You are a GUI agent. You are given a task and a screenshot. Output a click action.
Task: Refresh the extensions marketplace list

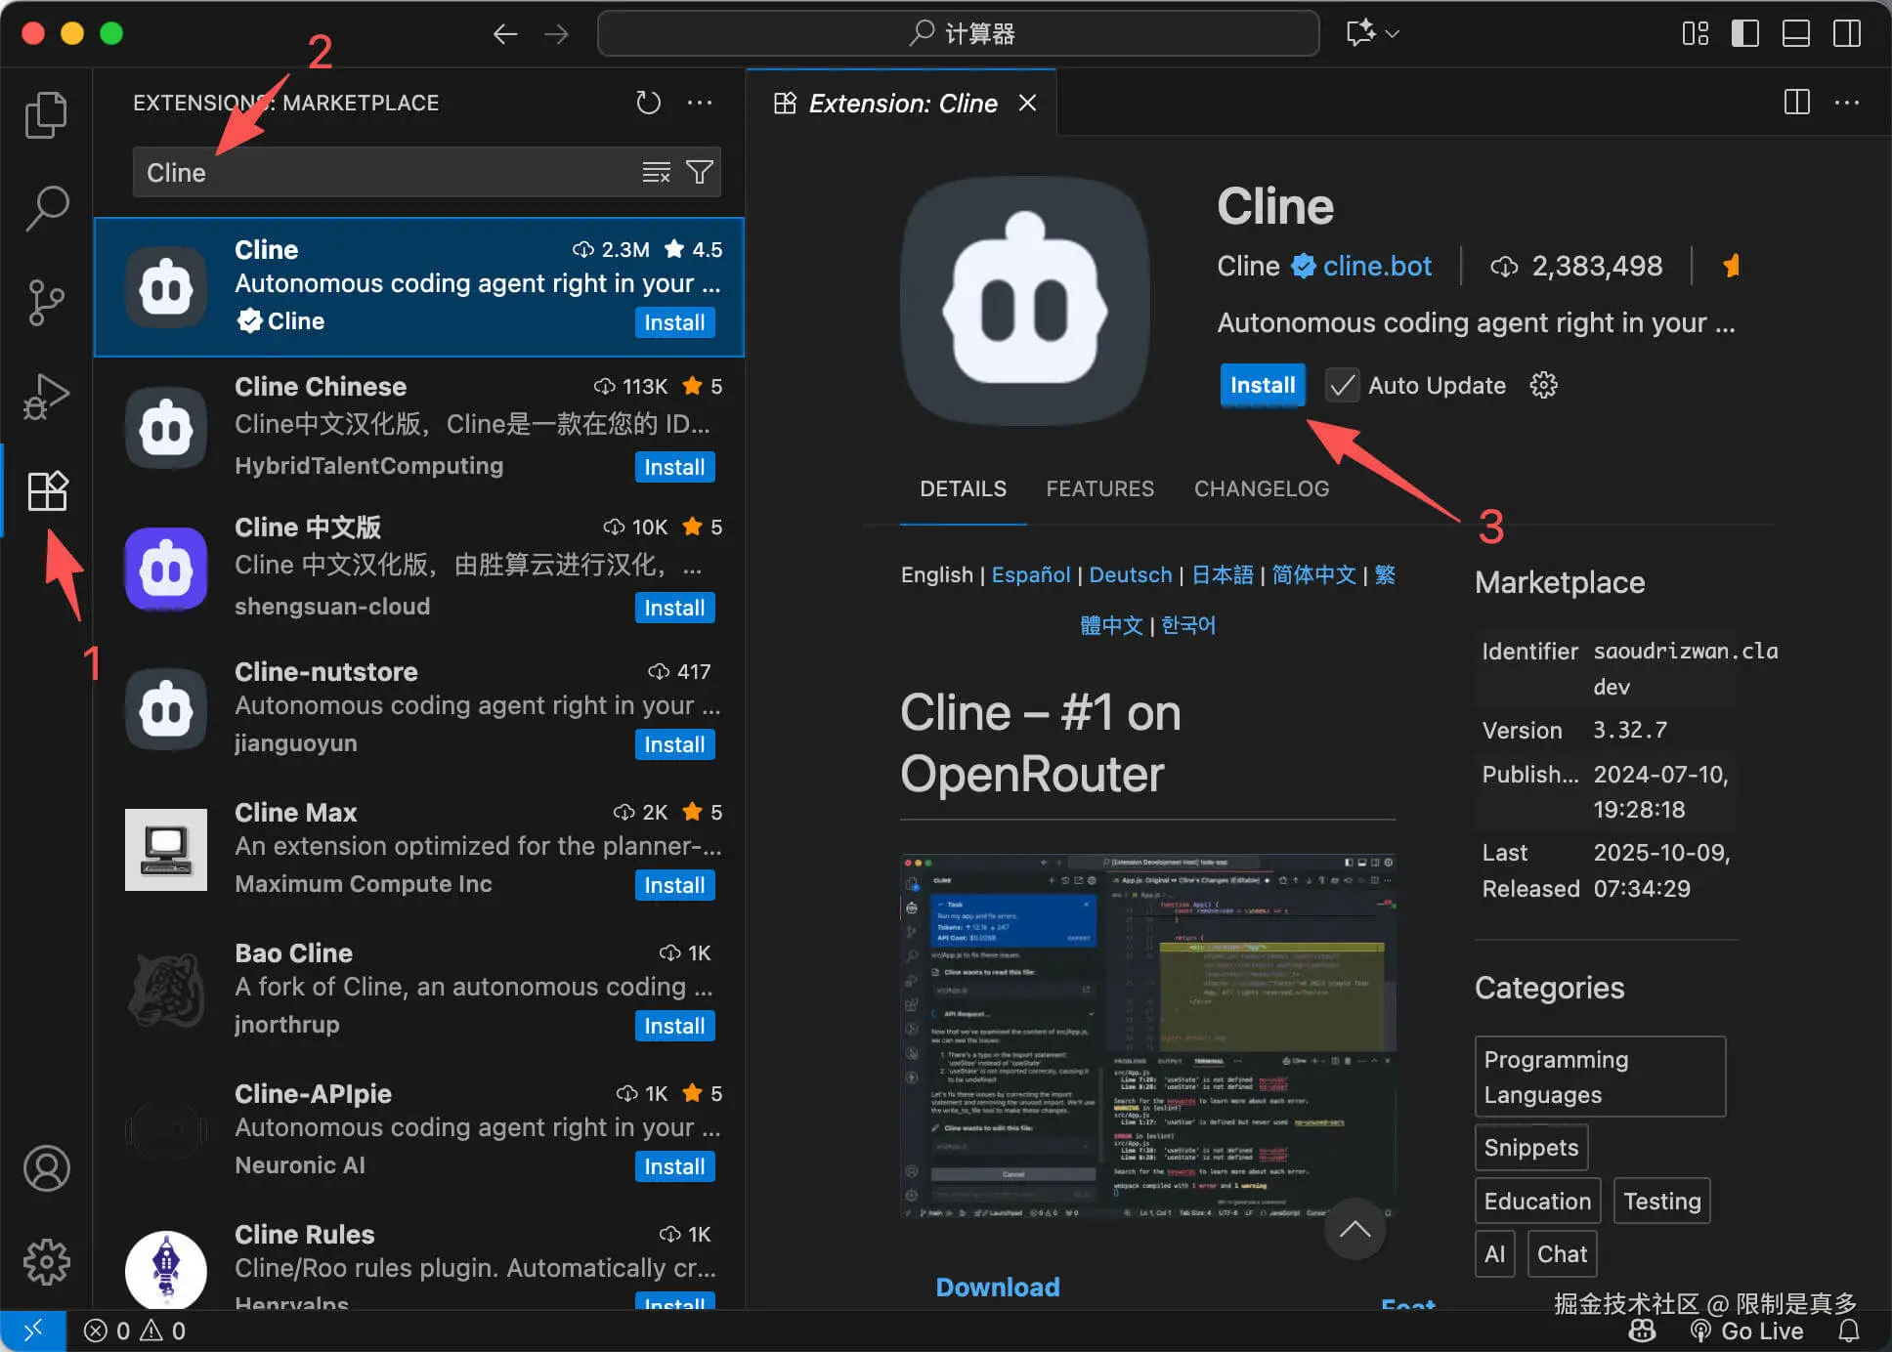click(648, 103)
